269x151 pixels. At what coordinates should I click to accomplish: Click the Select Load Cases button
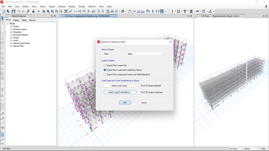(120, 86)
